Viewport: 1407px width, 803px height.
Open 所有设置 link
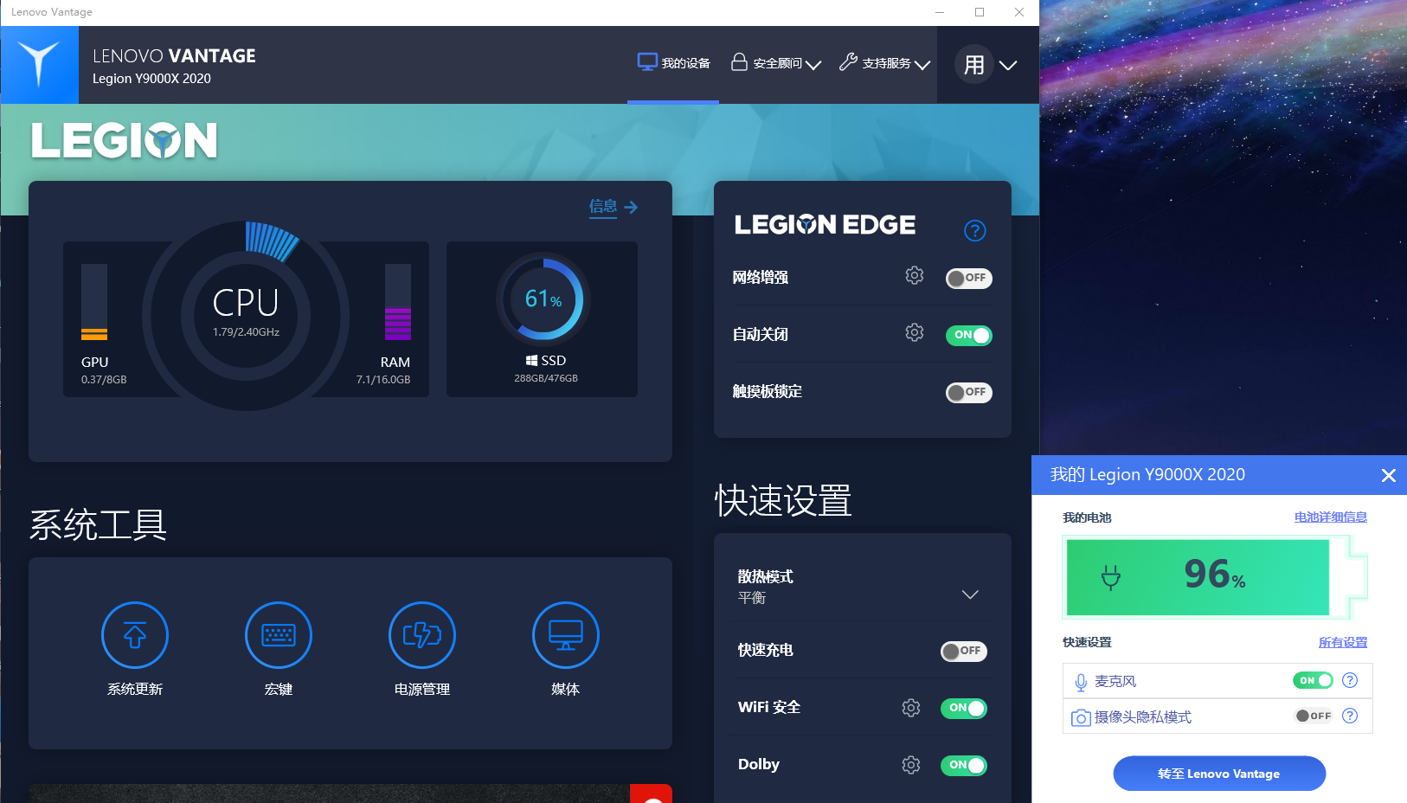pos(1343,642)
